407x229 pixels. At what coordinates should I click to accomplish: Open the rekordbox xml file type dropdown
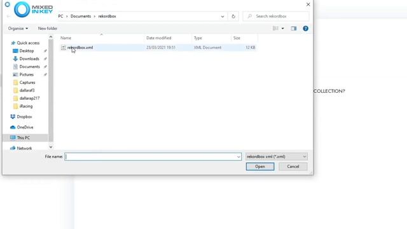pyautogui.click(x=277, y=156)
